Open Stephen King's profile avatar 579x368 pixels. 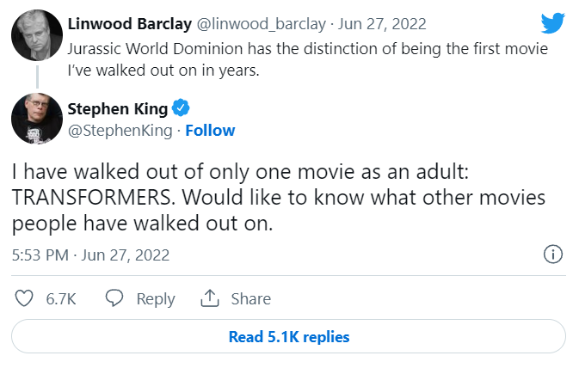click(34, 118)
